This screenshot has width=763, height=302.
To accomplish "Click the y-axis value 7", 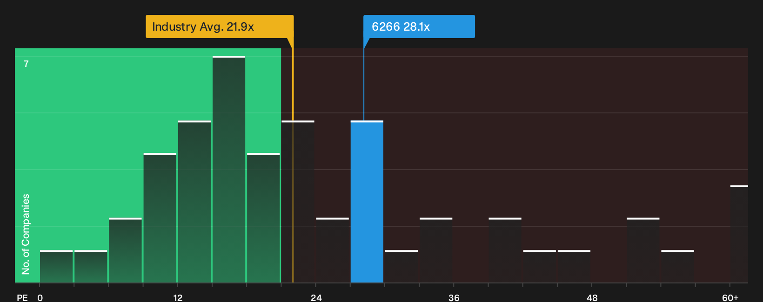I will (26, 64).
